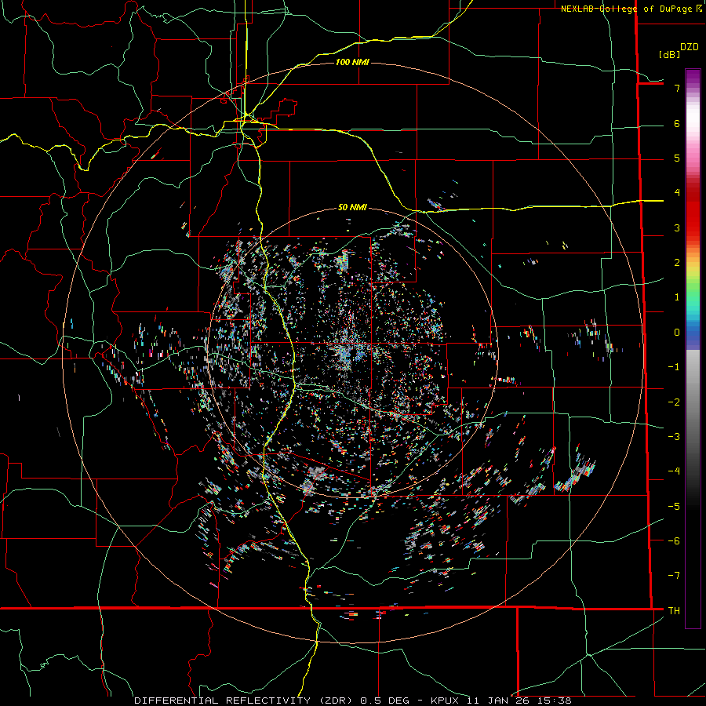Image resolution: width=706 pixels, height=706 pixels.
Task: Select the 4 dB scale label
Action: (x=677, y=193)
